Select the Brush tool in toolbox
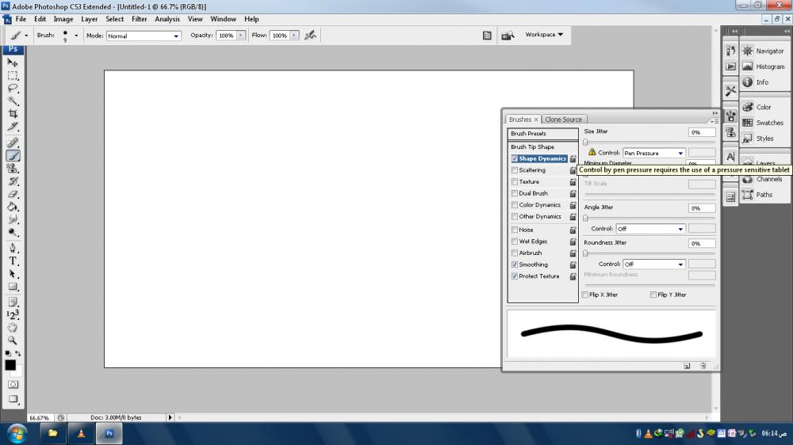Image resolution: width=793 pixels, height=445 pixels. [x=13, y=155]
